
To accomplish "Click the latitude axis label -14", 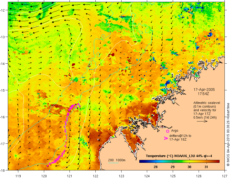I will [3, 64].
